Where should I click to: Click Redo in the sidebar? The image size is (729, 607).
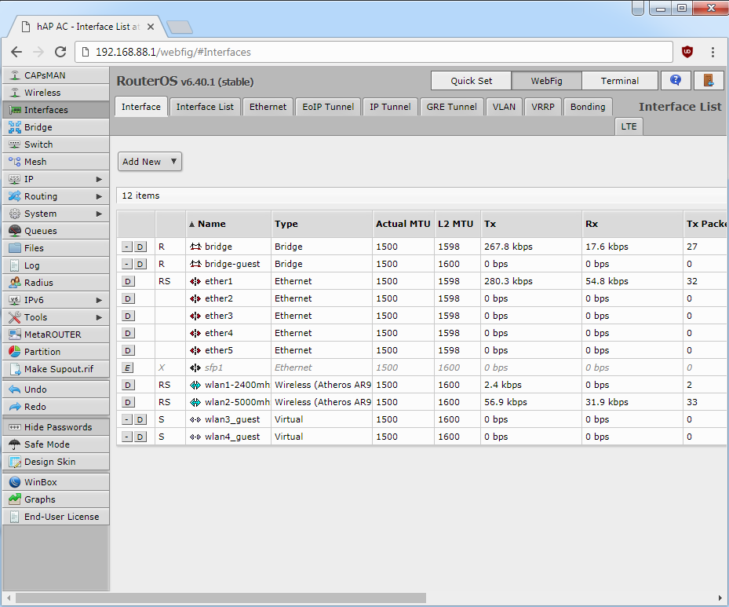coord(56,407)
